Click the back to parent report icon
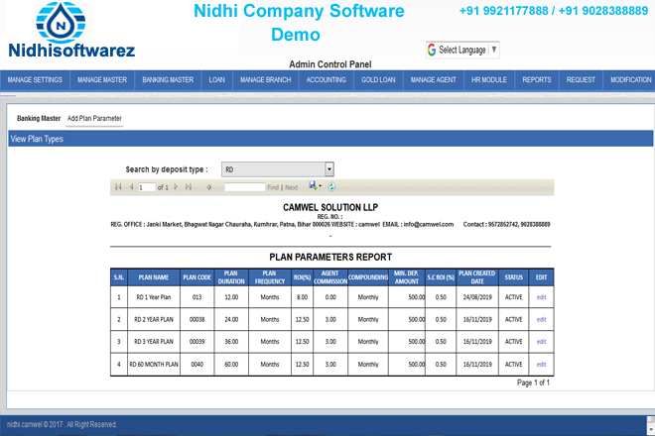The width and height of the screenshot is (655, 436). [209, 187]
